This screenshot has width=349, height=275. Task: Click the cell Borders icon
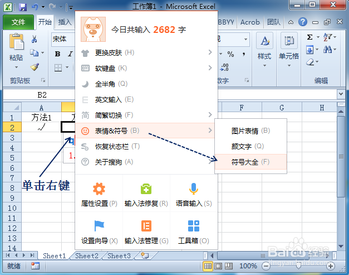58,67
